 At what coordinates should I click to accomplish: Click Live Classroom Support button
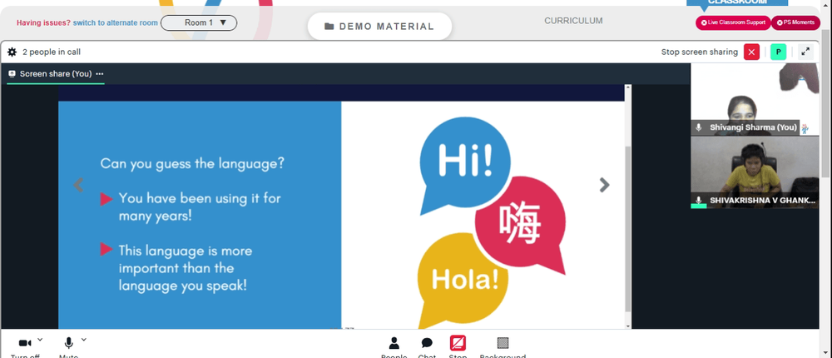tap(733, 22)
